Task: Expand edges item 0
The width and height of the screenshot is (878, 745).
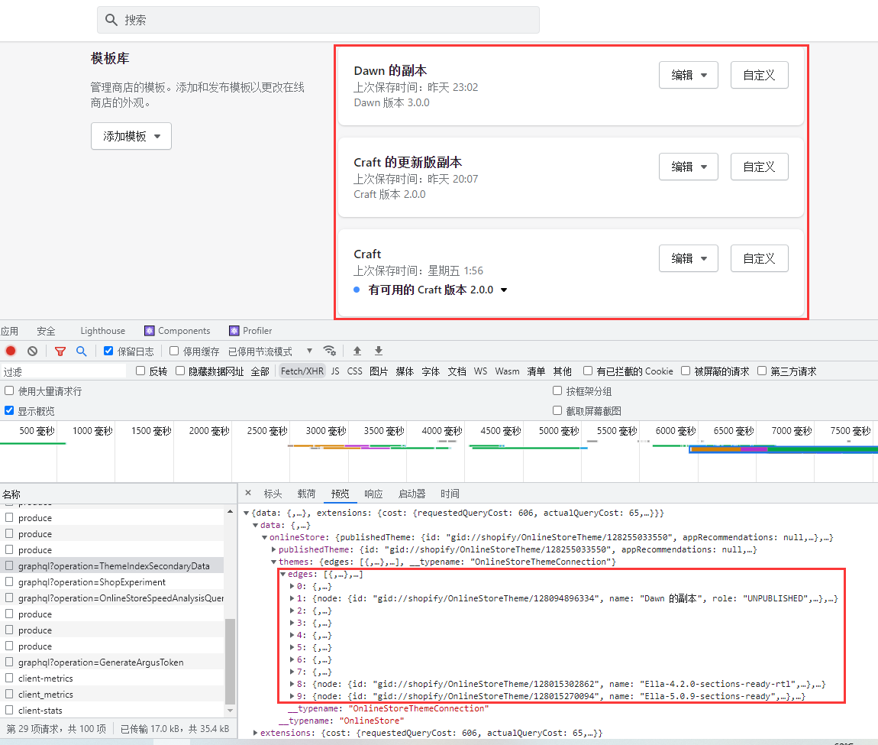Action: (292, 586)
